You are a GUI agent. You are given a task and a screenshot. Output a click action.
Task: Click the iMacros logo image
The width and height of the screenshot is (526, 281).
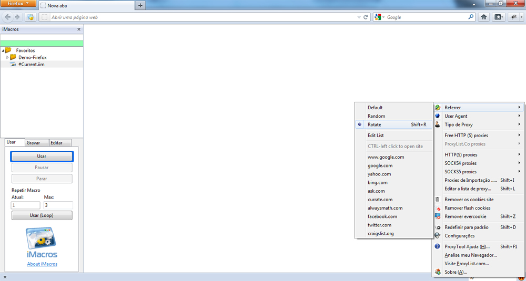click(42, 242)
